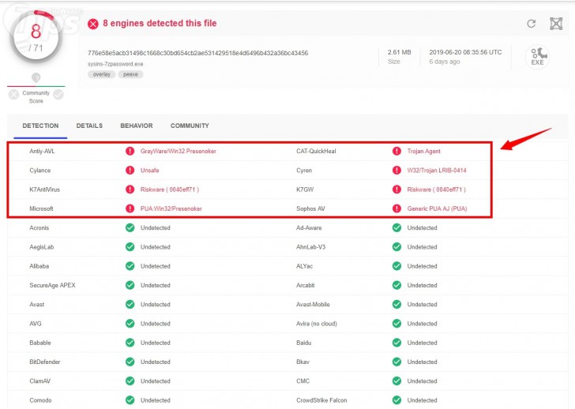Click the 'overlay' tag
This screenshot has width=575, height=409.
(101, 74)
